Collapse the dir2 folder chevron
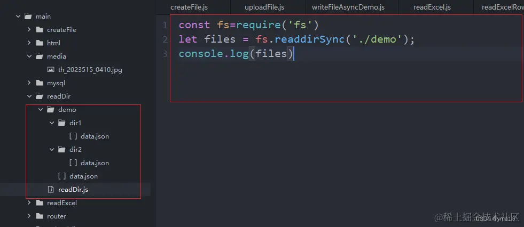524x227 pixels. coord(52,150)
